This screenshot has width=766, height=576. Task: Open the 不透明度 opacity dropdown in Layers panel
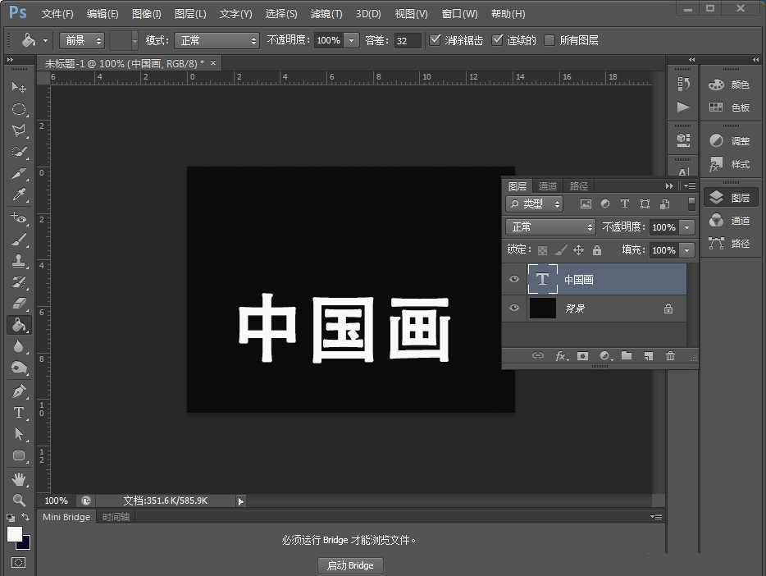tap(686, 226)
